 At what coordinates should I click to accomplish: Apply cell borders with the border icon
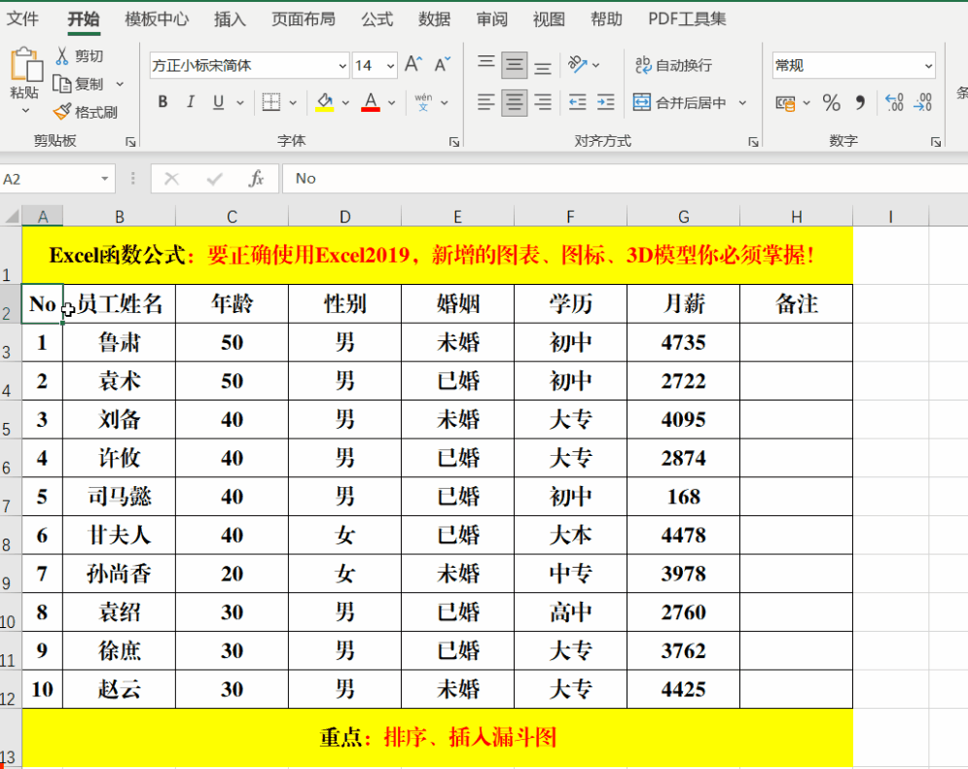271,102
